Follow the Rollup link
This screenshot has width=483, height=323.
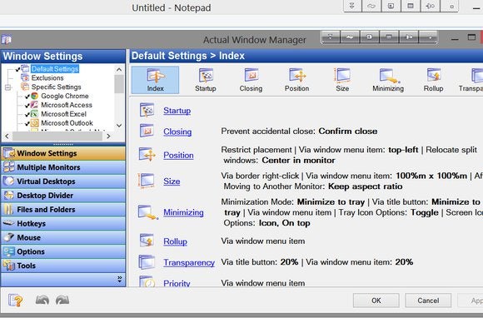(x=175, y=241)
